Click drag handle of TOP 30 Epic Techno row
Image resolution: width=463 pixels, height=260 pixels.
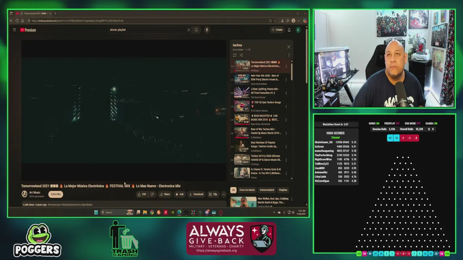(232, 106)
